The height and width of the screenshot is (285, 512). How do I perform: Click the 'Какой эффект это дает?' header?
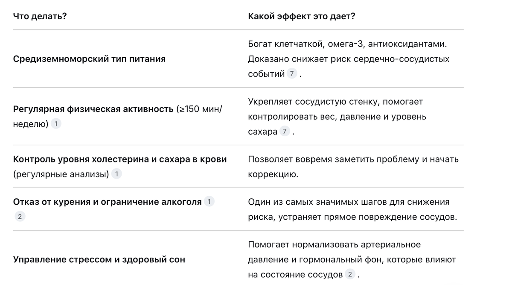pyautogui.click(x=302, y=16)
